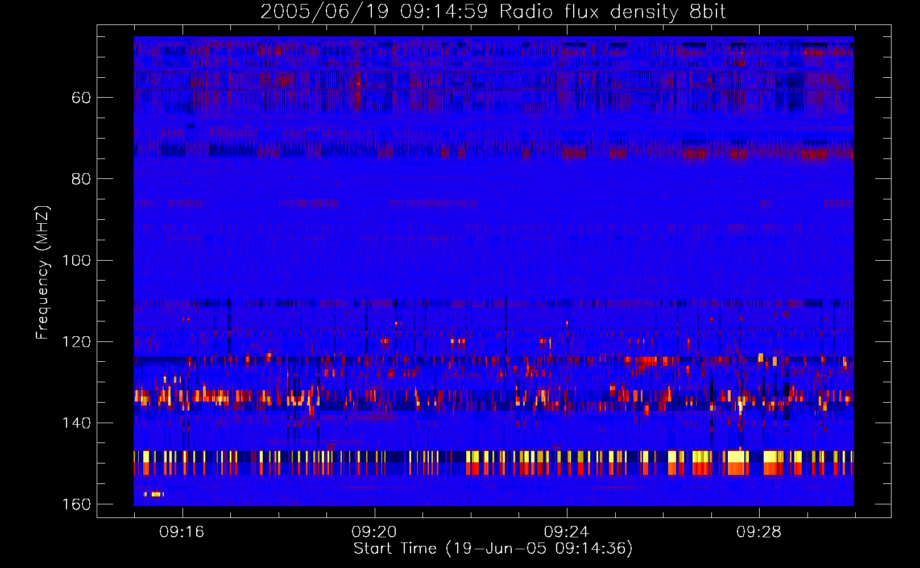Screen dimensions: 920x568
Task: Click the 09:16 time tick label
Action: pos(182,532)
